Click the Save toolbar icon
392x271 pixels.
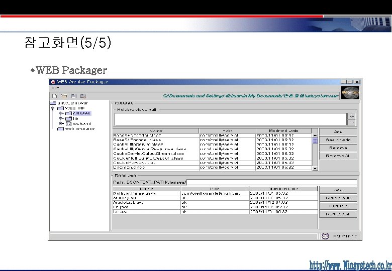[x=73, y=96]
